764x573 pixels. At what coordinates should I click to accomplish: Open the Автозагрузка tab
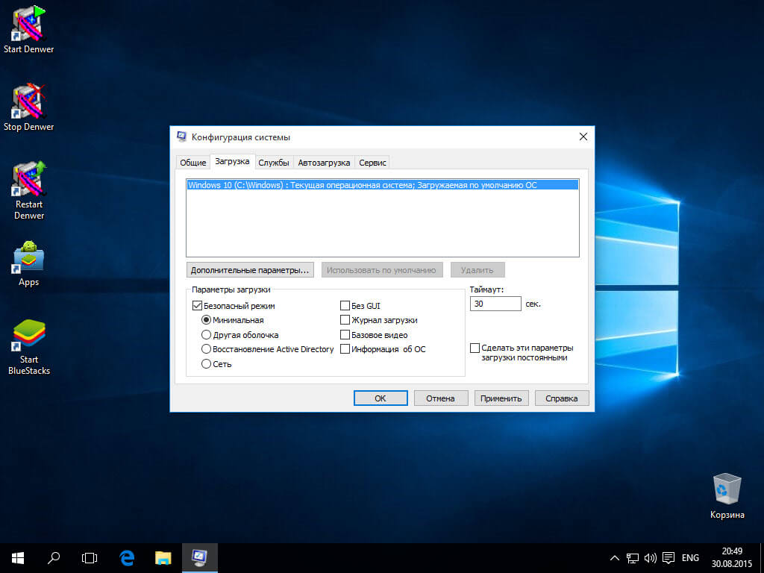[324, 163]
